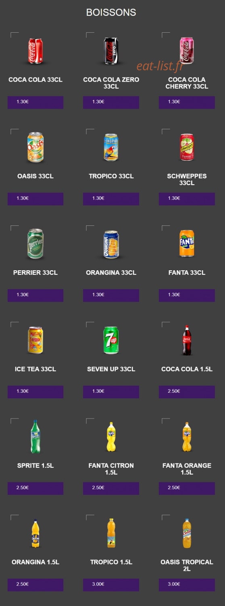Click the eat-list.fr watermark link
This screenshot has width=225, height=606.
coord(160,66)
